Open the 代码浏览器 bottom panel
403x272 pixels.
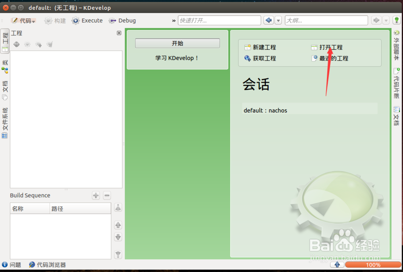pyautogui.click(x=47, y=265)
